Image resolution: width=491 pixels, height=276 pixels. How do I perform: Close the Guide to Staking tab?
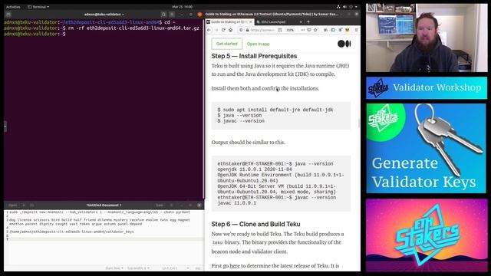click(x=251, y=22)
